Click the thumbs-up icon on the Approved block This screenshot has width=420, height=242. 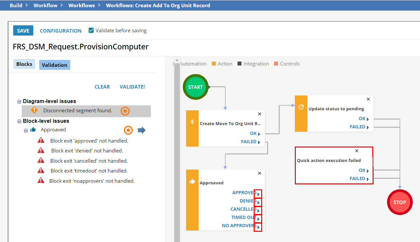tap(192, 180)
